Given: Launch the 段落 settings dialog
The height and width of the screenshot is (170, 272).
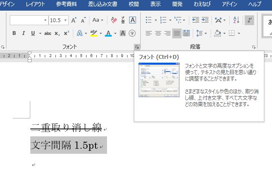Looking at the screenshot, I should point(254,47).
